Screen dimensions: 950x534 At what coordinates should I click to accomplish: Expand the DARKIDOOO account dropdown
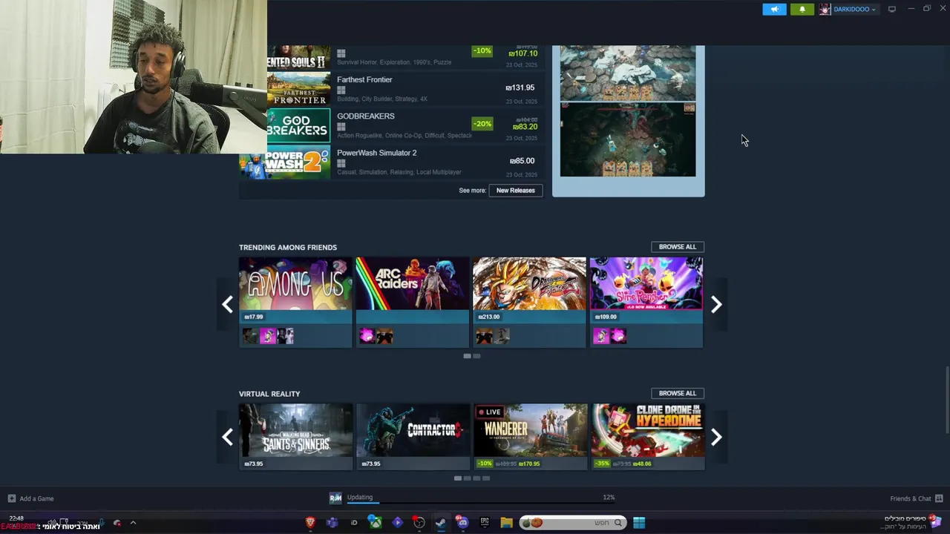click(x=854, y=10)
